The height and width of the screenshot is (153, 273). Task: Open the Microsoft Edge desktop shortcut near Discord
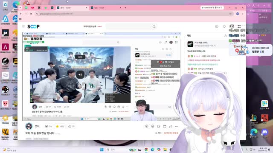tap(254, 133)
